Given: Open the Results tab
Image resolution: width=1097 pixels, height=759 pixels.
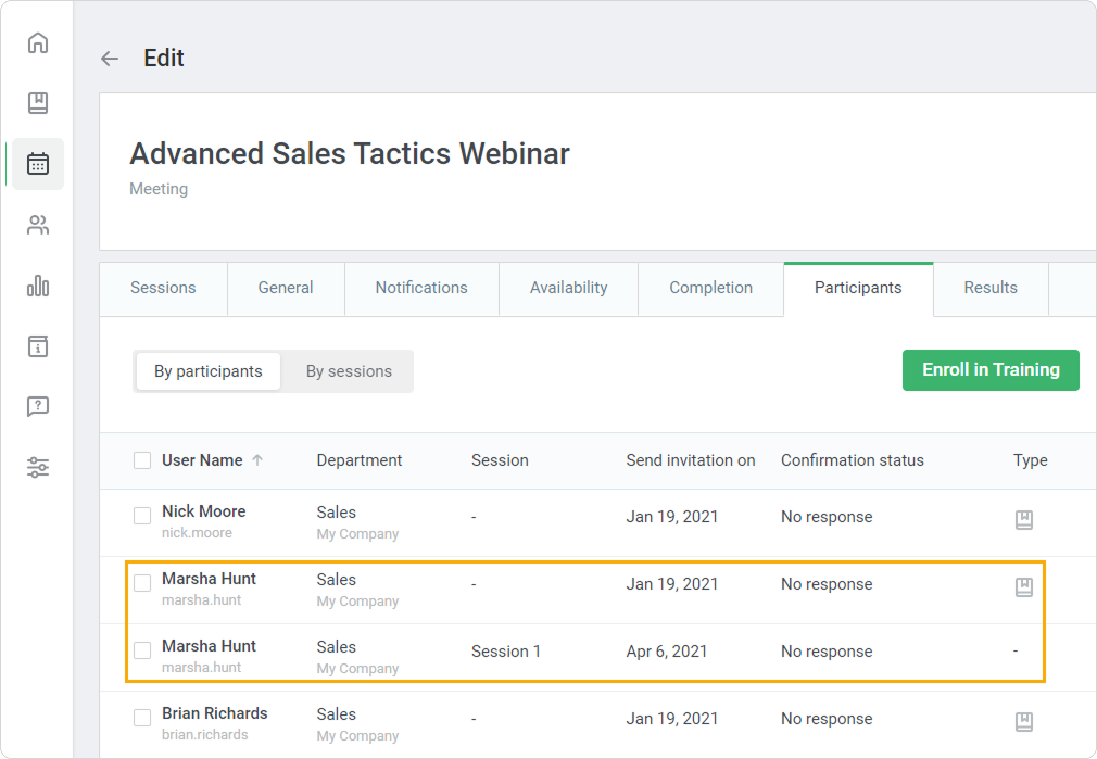Looking at the screenshot, I should 990,288.
